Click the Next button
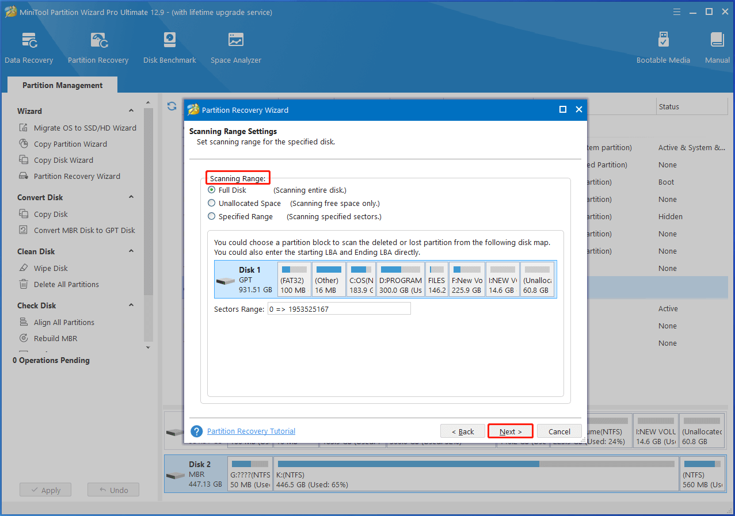Image resolution: width=735 pixels, height=516 pixels. tap(511, 431)
